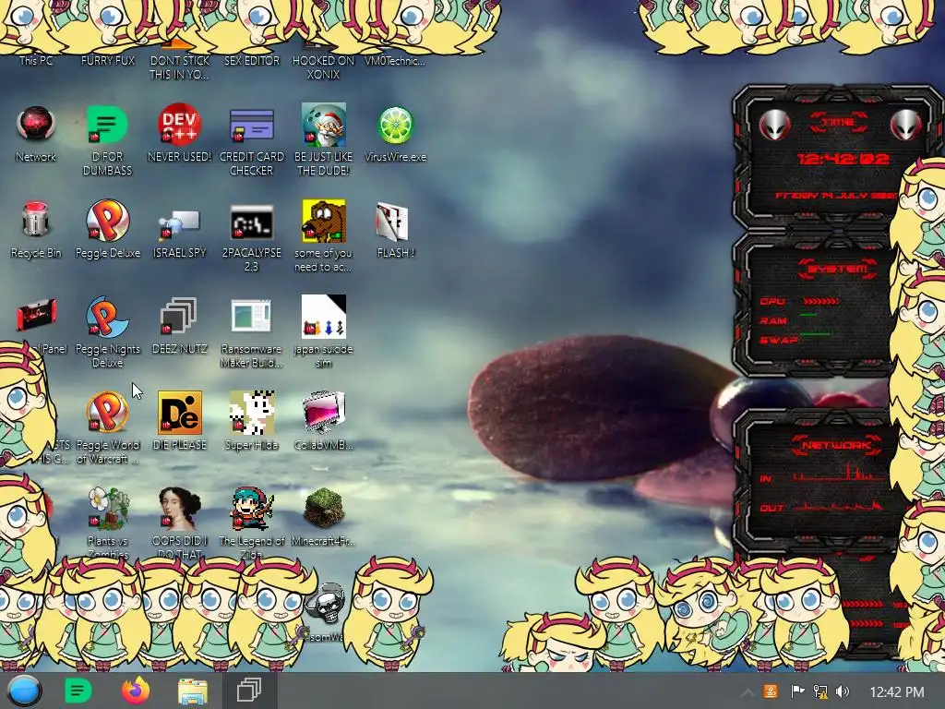This screenshot has height=709, width=945.
Task: Open the Action Center flag icon
Action: pos(797,691)
